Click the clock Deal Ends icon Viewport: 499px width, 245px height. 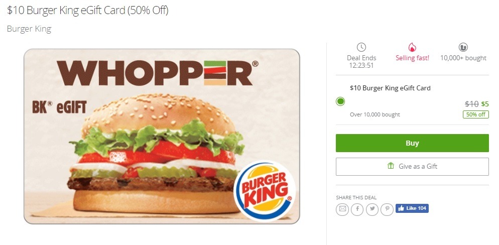click(361, 47)
